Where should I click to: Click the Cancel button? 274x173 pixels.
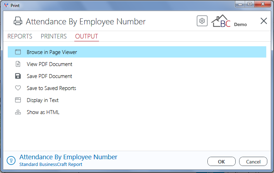[253, 161]
